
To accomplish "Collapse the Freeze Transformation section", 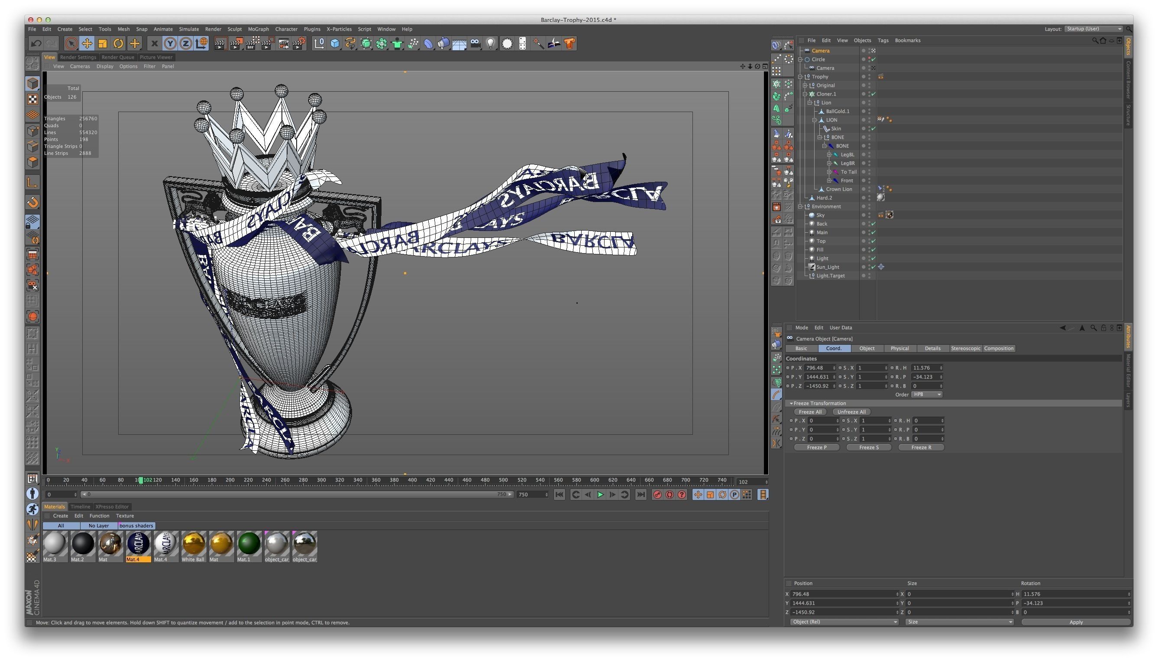I will pos(791,403).
